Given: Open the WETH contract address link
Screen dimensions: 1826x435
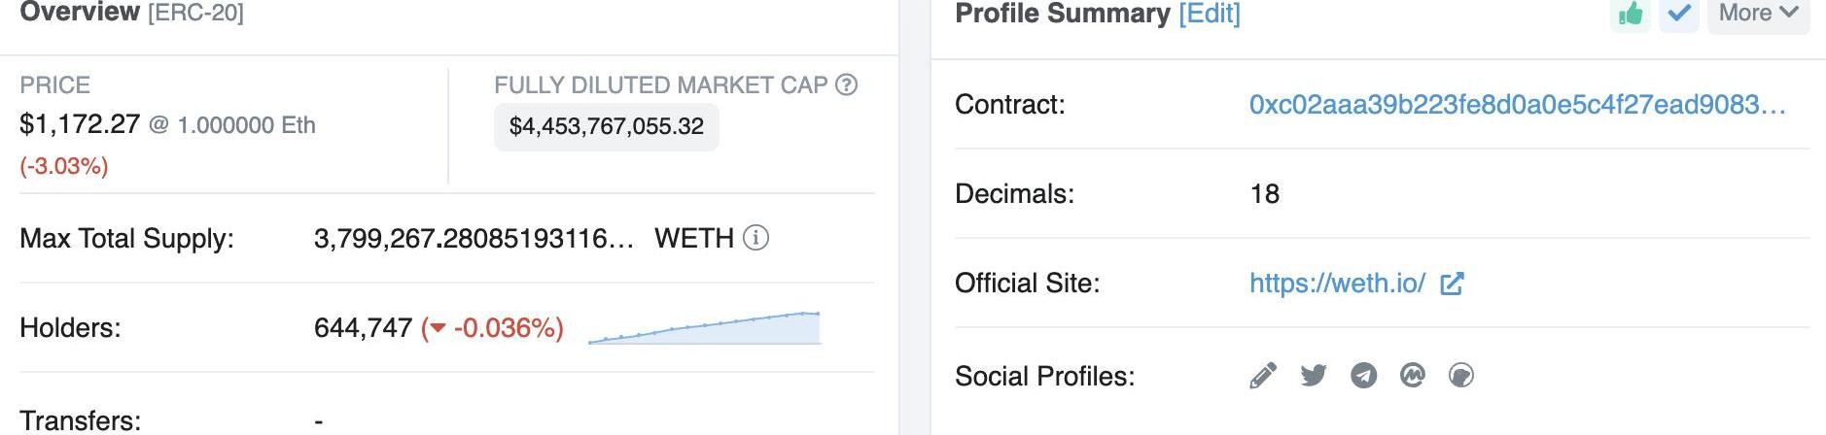Looking at the screenshot, I should click(1517, 105).
